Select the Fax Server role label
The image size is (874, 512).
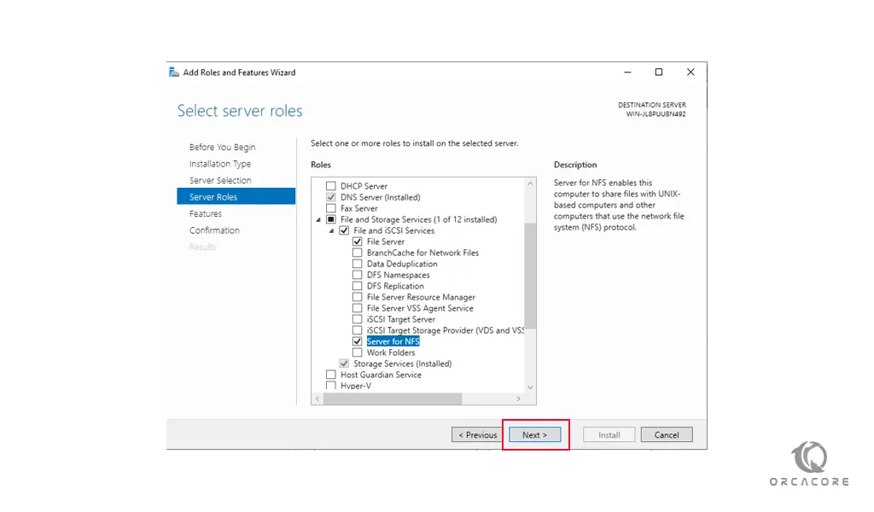[359, 208]
